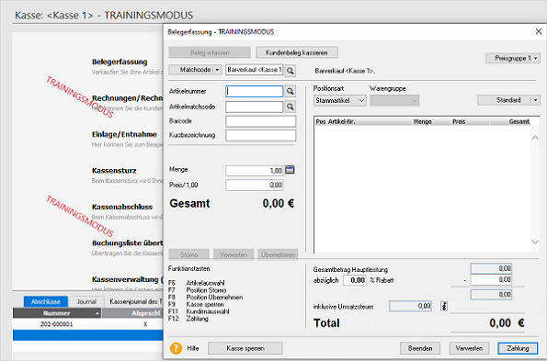This screenshot has height=361, width=547.
Task: Open the Preisgruppe 1 dropdown
Action: point(513,58)
